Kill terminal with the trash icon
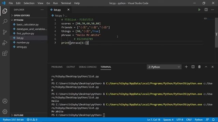Screen dimensions: 218x122 point(199,67)
